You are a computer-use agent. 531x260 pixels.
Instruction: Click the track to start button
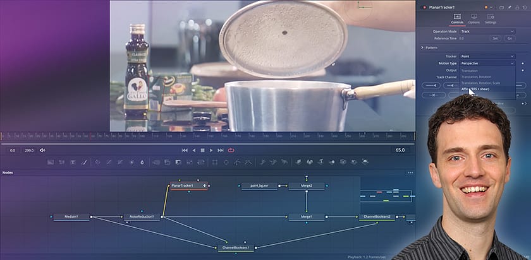click(431, 86)
